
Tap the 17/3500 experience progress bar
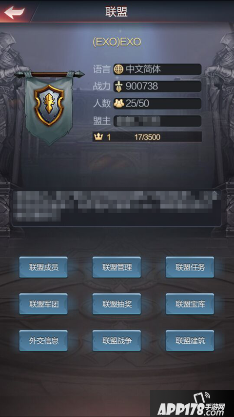pyautogui.click(x=147, y=137)
